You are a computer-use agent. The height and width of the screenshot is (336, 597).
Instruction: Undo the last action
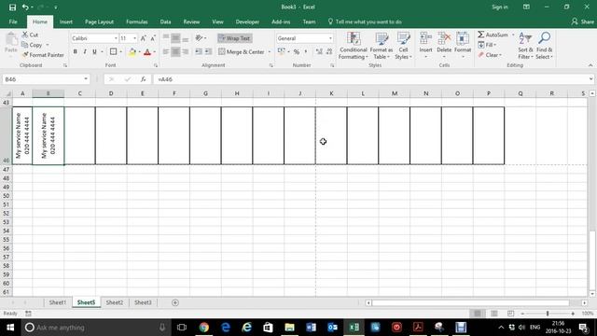(x=25, y=7)
